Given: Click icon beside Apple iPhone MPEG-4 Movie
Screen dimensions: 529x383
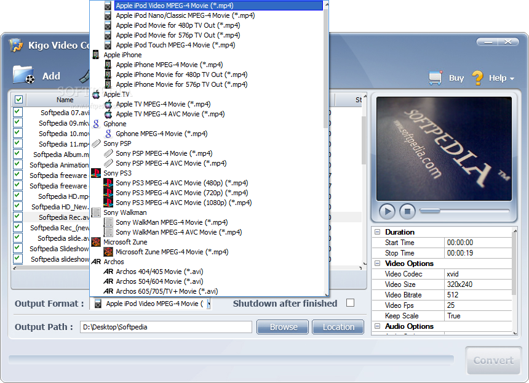Looking at the screenshot, I should click(108, 65).
